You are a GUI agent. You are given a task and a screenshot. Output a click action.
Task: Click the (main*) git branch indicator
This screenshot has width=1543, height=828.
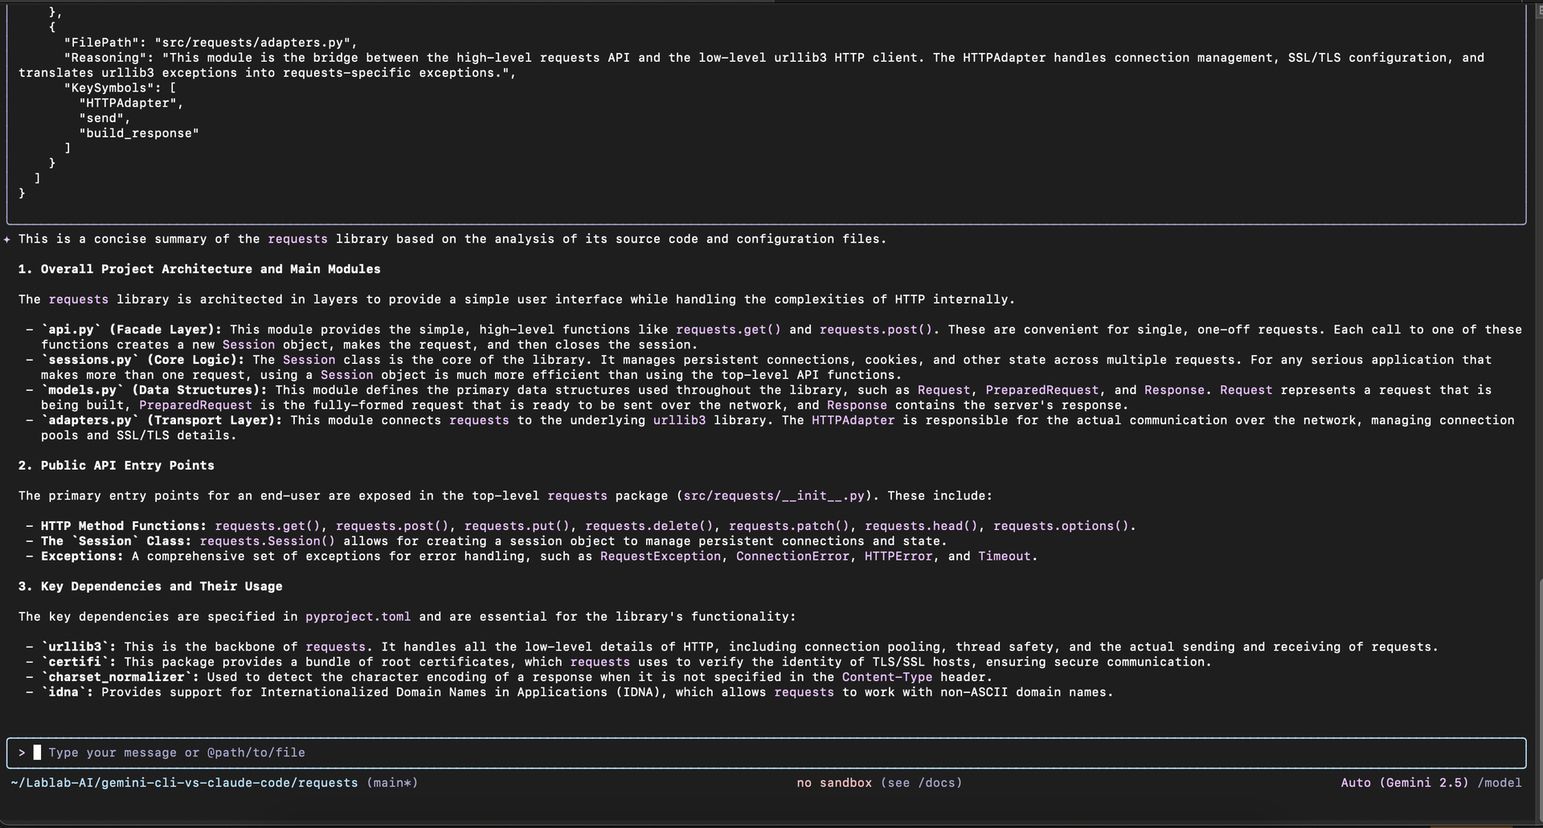point(393,782)
